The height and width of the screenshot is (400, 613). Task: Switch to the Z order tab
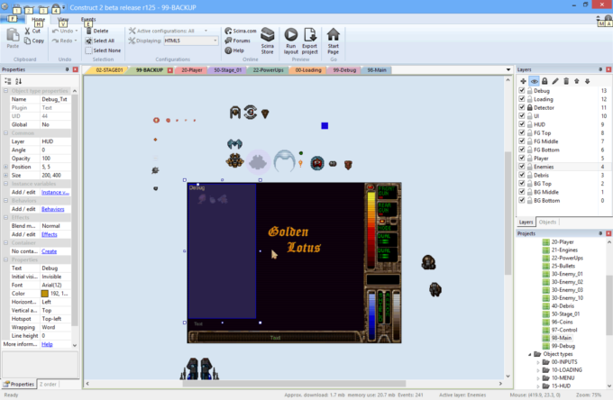48,385
